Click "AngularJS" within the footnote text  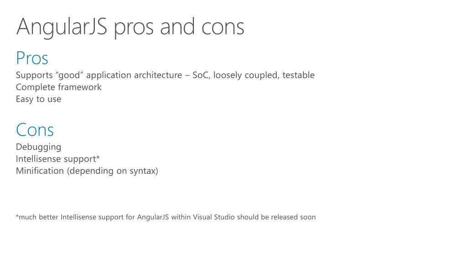(153, 217)
